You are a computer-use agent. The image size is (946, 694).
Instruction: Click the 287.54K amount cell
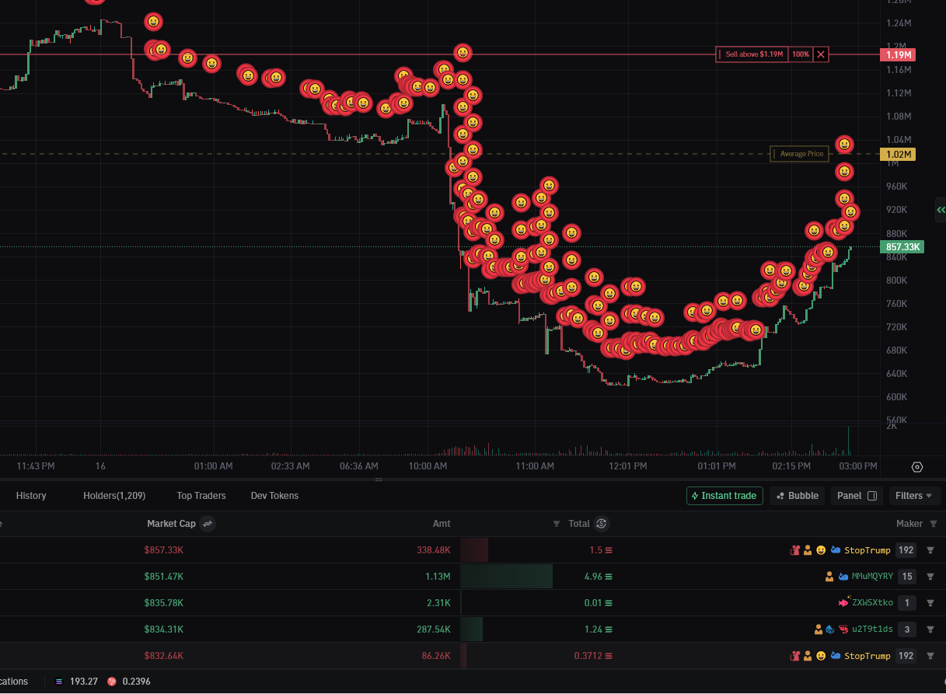coord(435,629)
